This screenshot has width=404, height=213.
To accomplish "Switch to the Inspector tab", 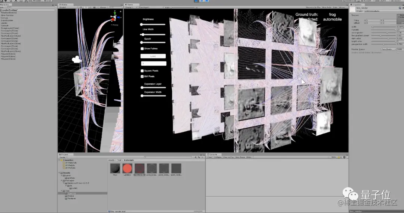I will 356,4.
